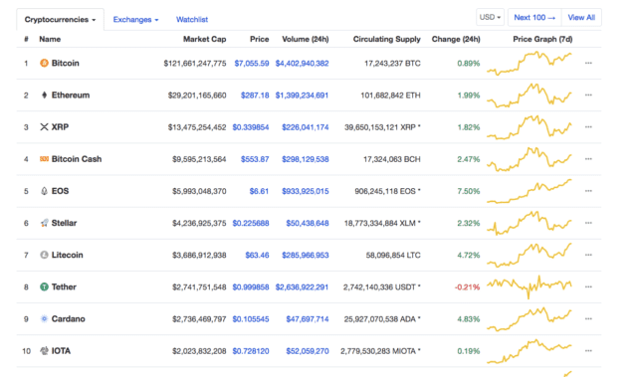637x377 pixels.
Task: Sort by Change (24h) column header
Action: tap(456, 40)
